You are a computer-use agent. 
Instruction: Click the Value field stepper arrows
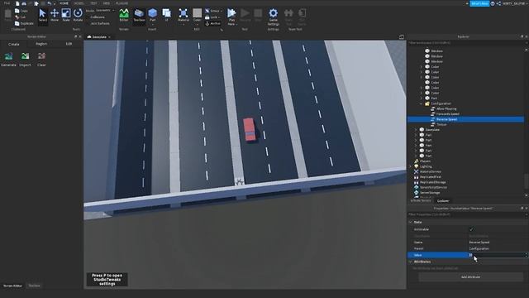(x=526, y=255)
